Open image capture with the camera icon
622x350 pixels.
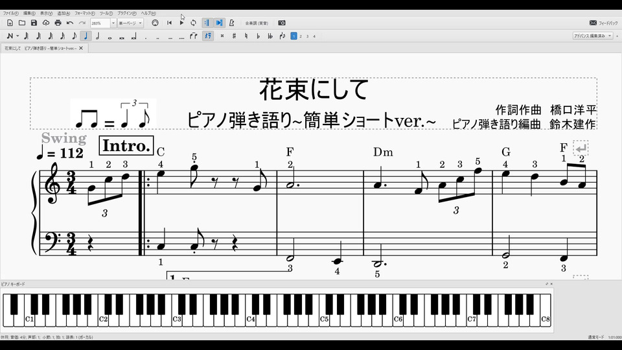[x=282, y=23]
